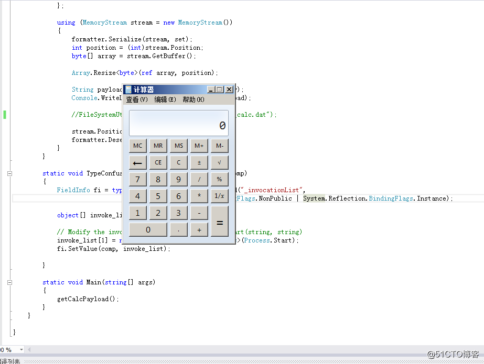Click Array.Resize<byte> line in editor
The width and height of the screenshot is (484, 364).
click(x=145, y=73)
